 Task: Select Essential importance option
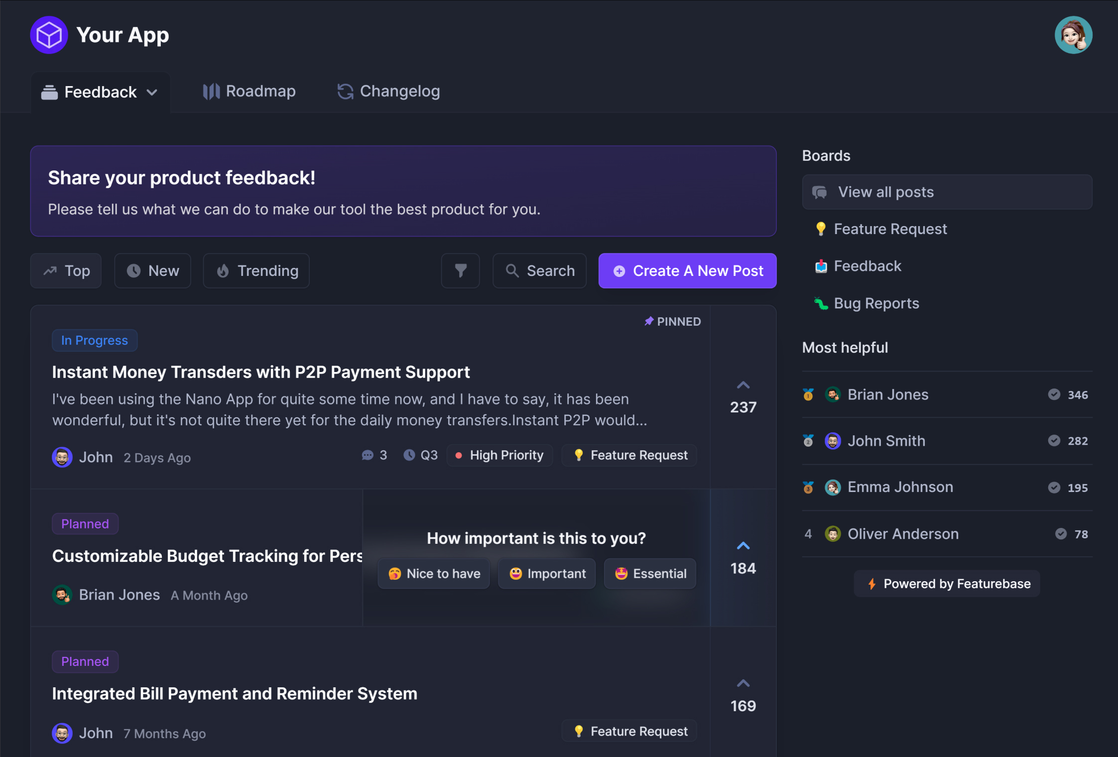click(x=649, y=574)
